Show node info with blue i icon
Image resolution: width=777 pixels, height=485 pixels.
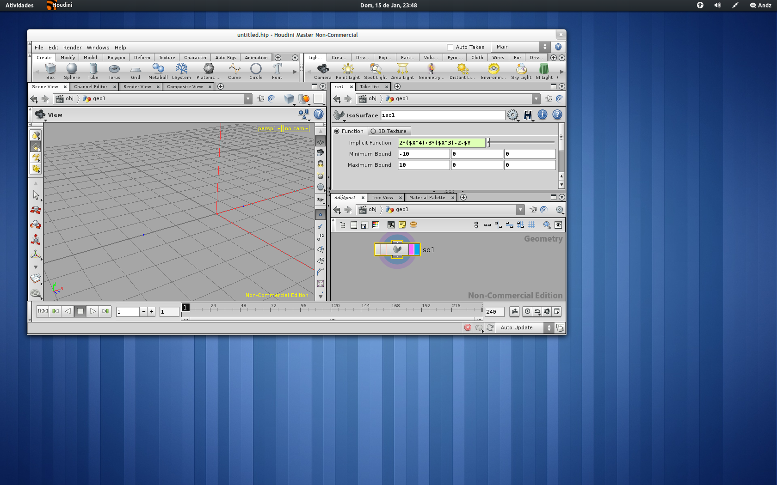[543, 115]
